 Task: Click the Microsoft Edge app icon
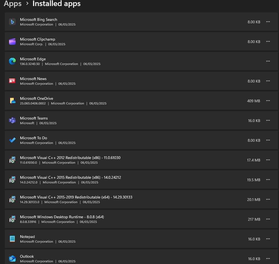click(x=12, y=61)
